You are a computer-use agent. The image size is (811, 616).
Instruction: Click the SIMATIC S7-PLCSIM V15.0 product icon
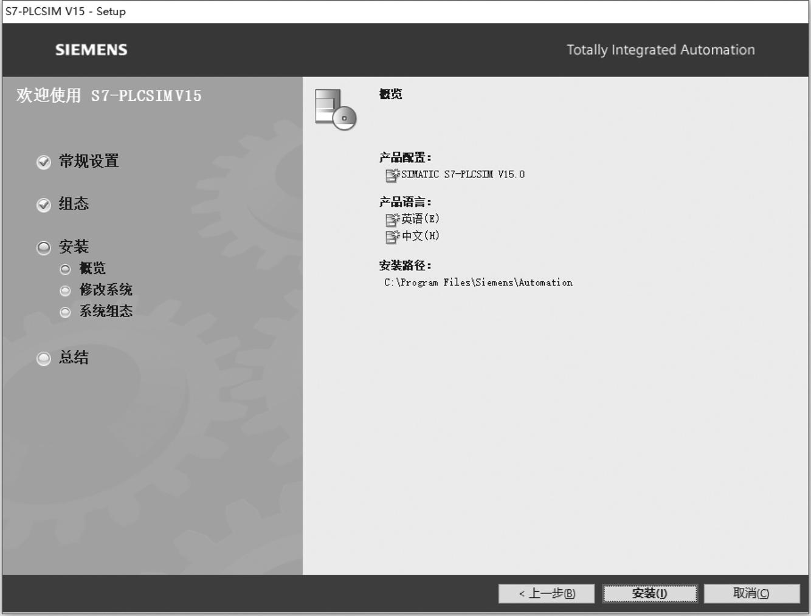[x=392, y=175]
